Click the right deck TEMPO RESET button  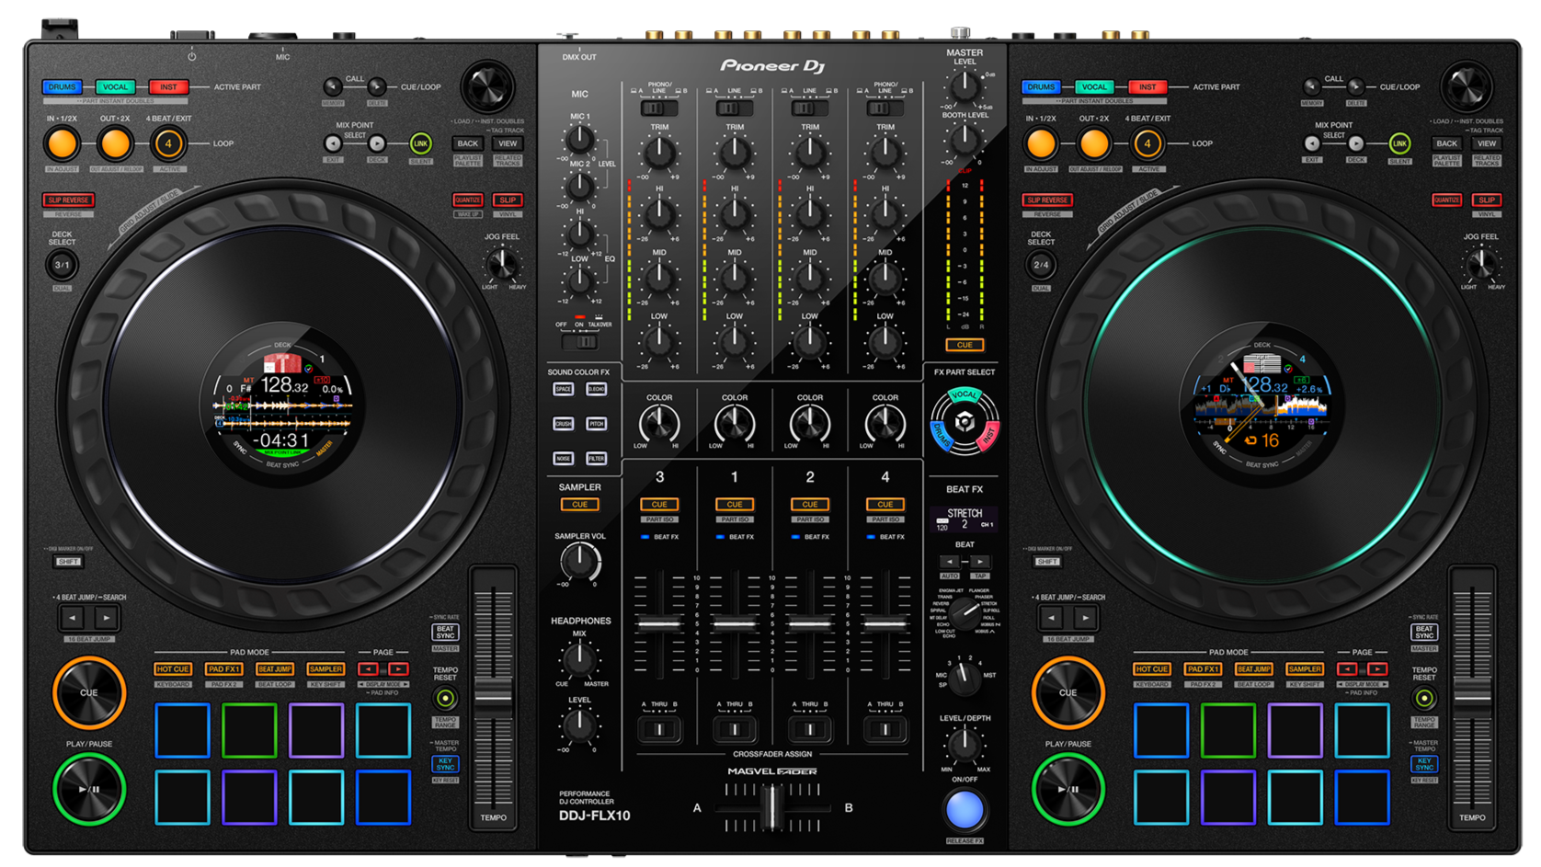[1424, 698]
